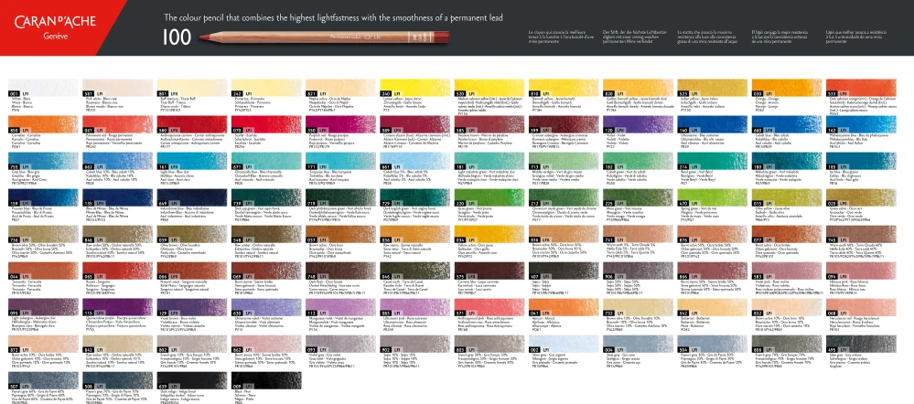Pick the 214 Beryl green swatch
The image size is (914, 404).
point(713,161)
